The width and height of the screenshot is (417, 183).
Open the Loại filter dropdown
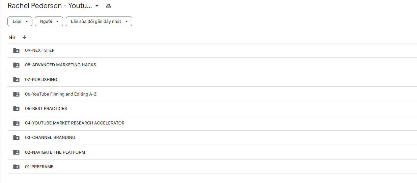tap(20, 22)
